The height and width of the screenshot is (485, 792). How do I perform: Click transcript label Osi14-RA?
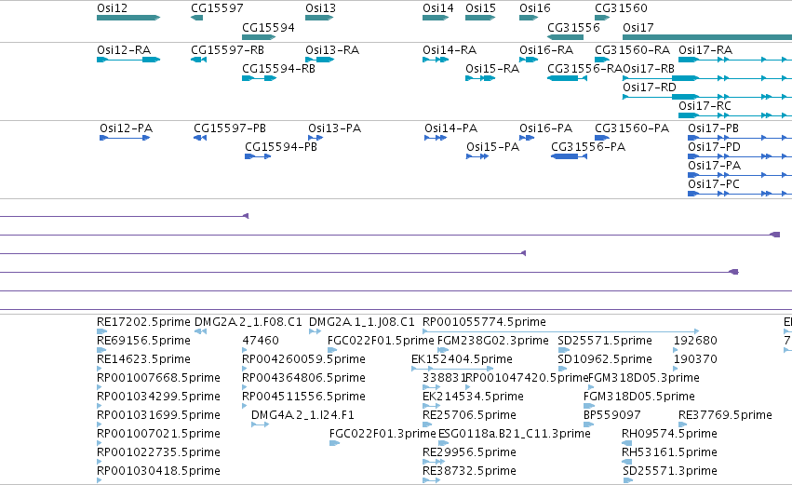coord(450,50)
